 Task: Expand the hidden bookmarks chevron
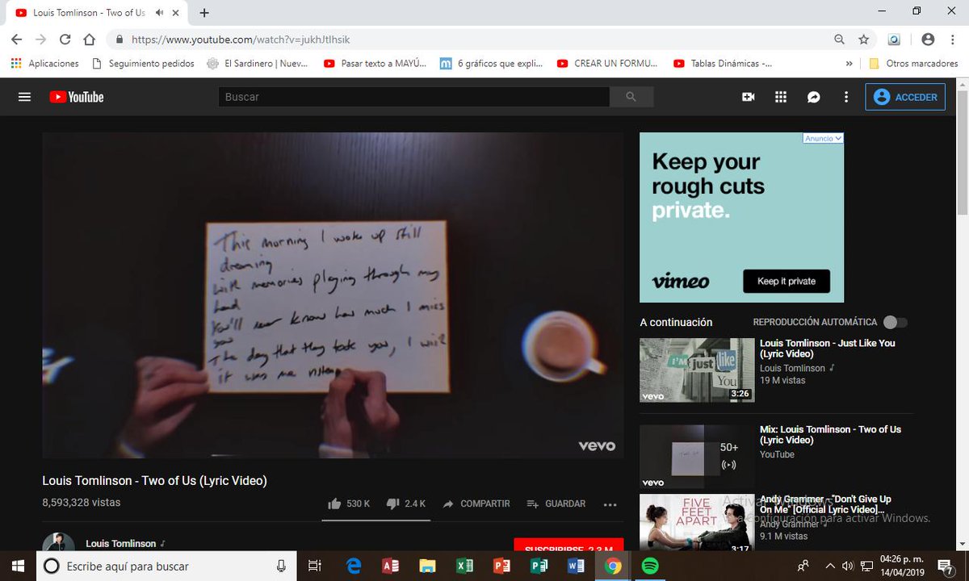849,63
